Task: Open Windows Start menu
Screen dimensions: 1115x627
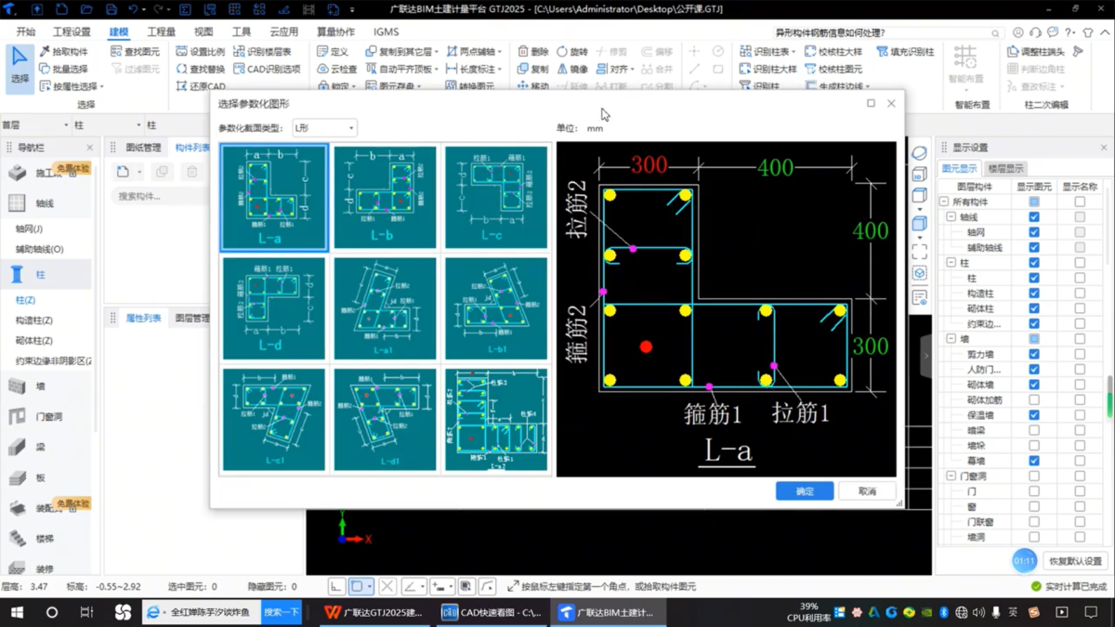Action: (x=16, y=613)
